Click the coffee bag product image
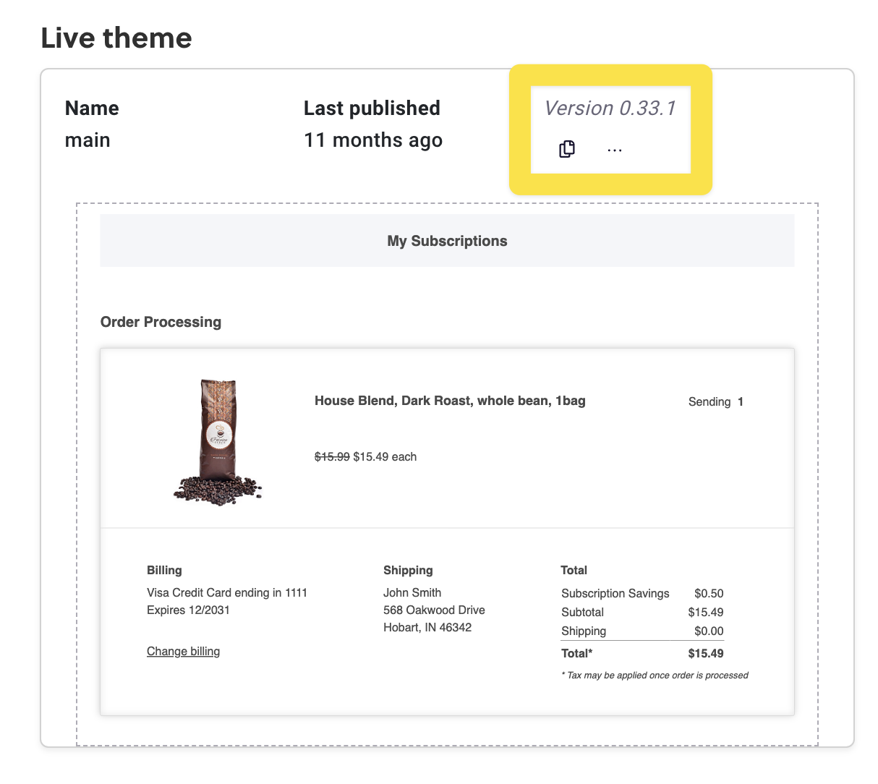The height and width of the screenshot is (784, 878). click(x=217, y=440)
